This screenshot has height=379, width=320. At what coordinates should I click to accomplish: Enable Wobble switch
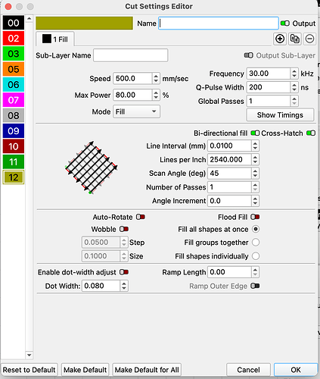click(x=124, y=229)
